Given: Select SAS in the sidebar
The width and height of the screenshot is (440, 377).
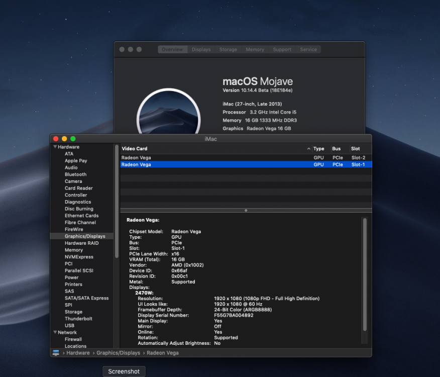Looking at the screenshot, I should [69, 292].
